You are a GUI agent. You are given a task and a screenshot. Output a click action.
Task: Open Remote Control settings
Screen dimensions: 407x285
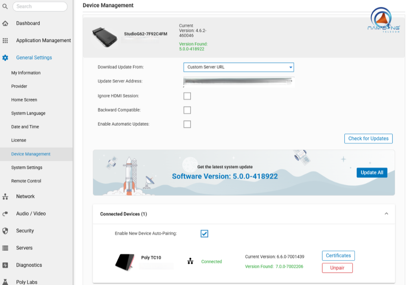click(x=26, y=181)
